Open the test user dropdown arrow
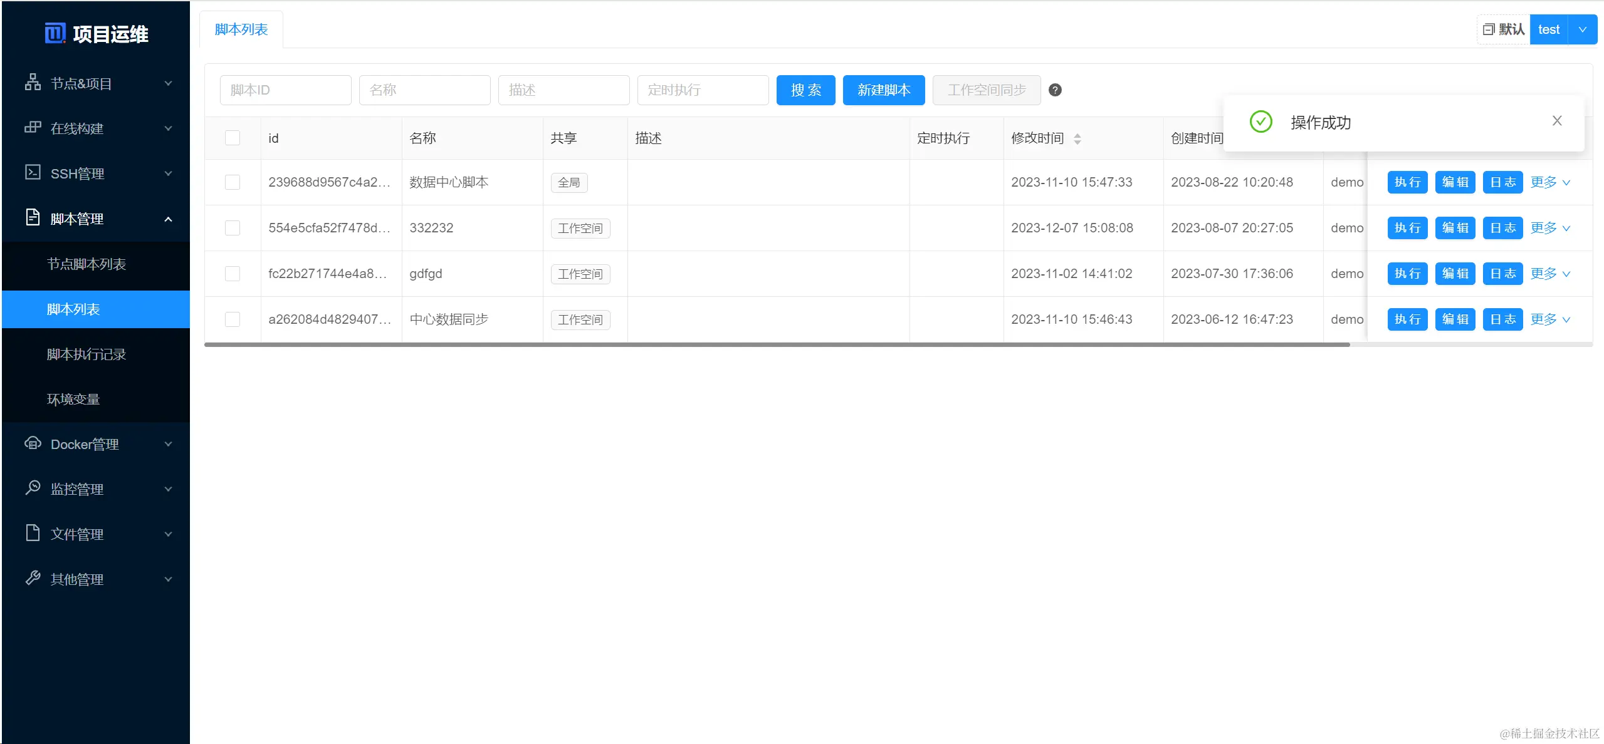The image size is (1604, 744). tap(1583, 29)
